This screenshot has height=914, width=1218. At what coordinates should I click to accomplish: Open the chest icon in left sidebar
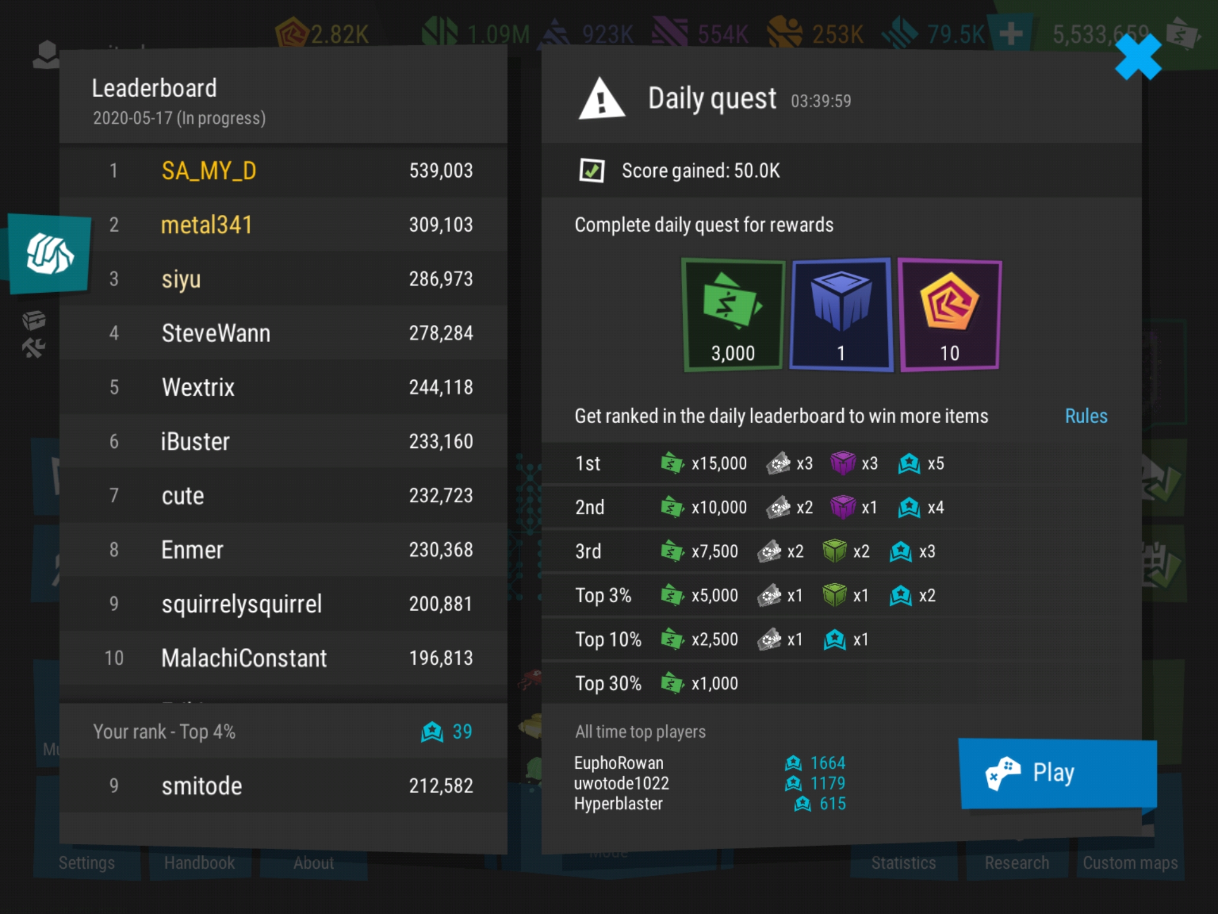pyautogui.click(x=34, y=321)
